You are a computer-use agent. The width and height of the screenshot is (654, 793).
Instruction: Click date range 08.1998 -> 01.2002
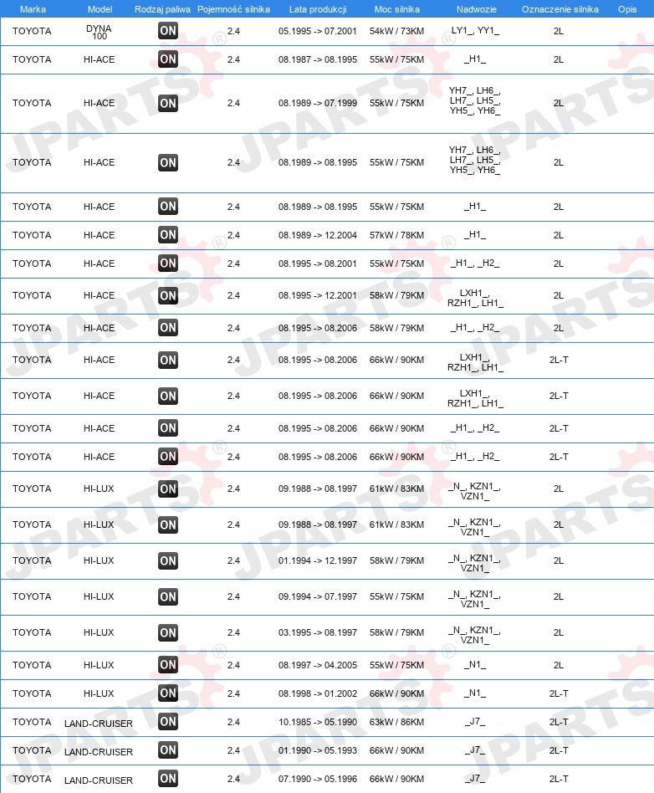point(318,693)
